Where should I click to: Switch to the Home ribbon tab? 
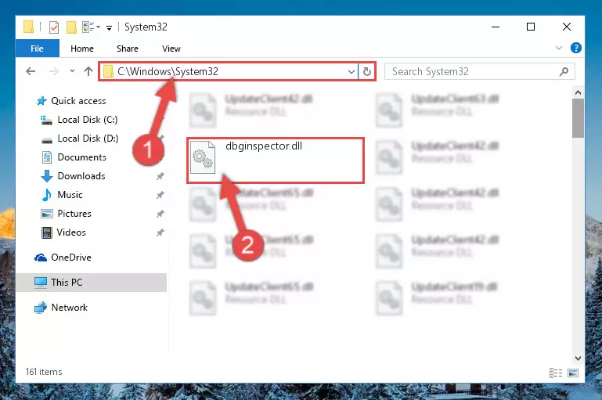tap(82, 49)
